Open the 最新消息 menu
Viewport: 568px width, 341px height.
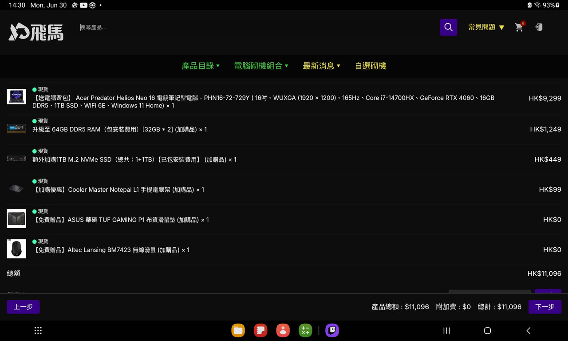point(321,66)
